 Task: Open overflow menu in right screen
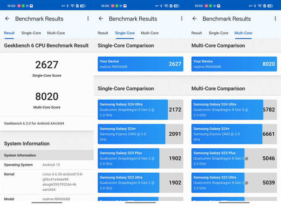point(275,18)
